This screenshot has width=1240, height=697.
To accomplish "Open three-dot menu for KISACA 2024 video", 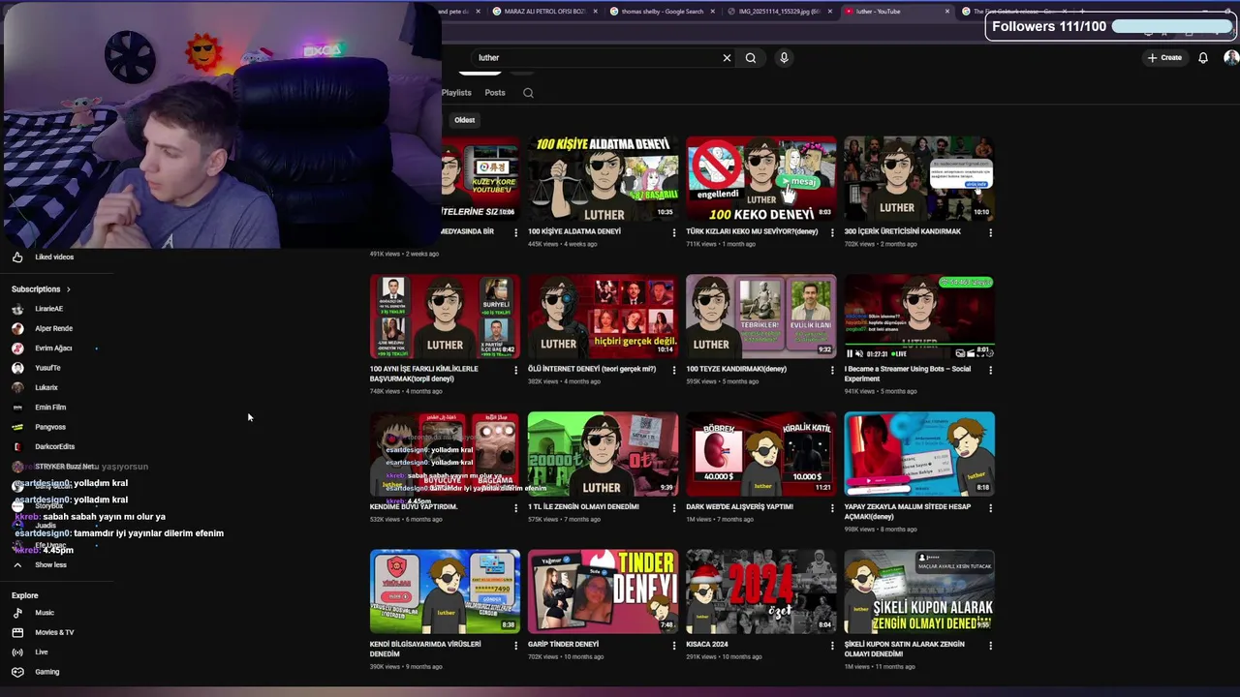I will pos(832,645).
